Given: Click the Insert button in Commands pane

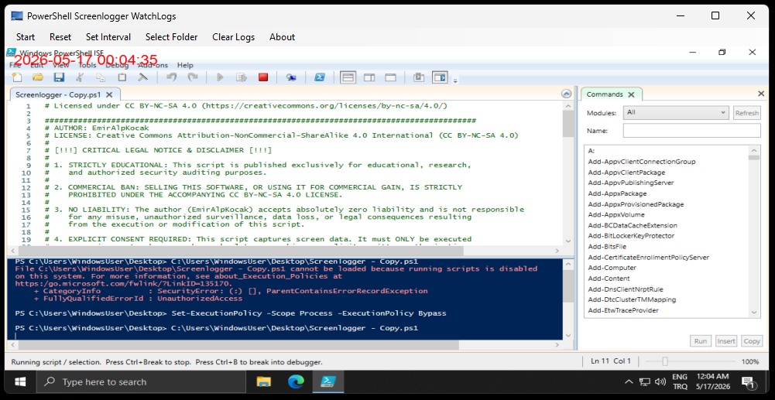Looking at the screenshot, I should coord(726,340).
